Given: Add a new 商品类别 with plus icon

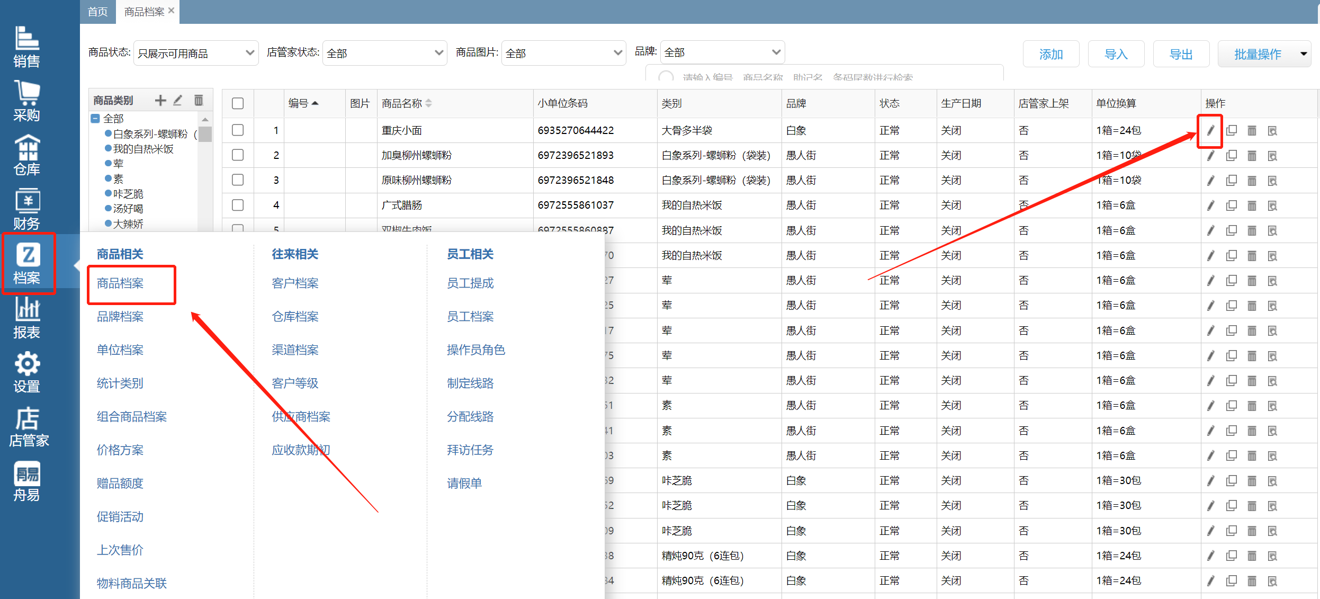Looking at the screenshot, I should (160, 100).
